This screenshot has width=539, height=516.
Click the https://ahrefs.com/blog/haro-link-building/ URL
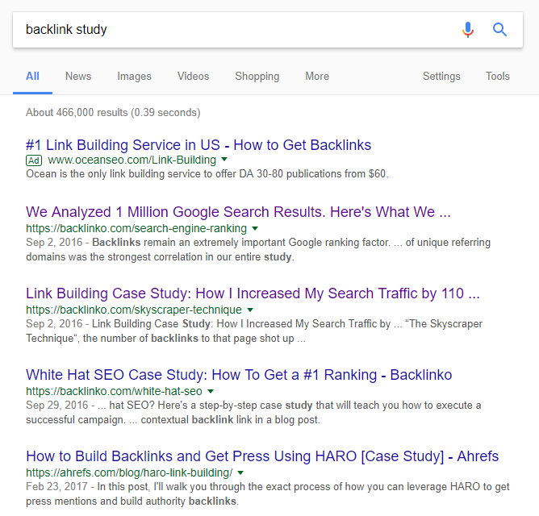pos(129,472)
